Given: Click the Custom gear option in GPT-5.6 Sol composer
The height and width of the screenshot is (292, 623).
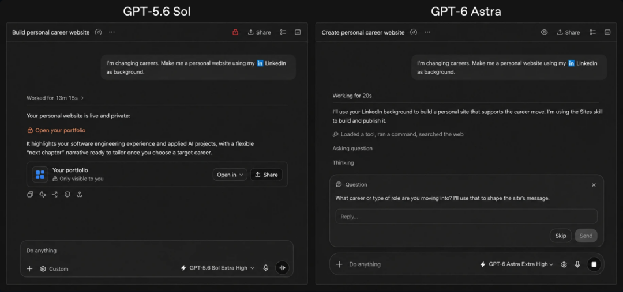Looking at the screenshot, I should [x=54, y=268].
